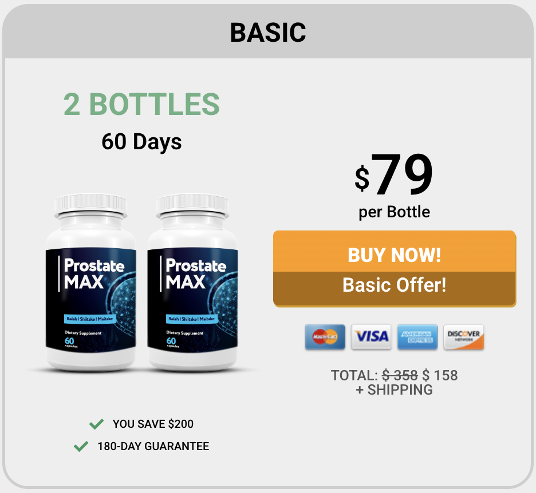Viewport: 536px width, 493px height.
Task: Click the MasterCard payment icon
Action: [325, 337]
